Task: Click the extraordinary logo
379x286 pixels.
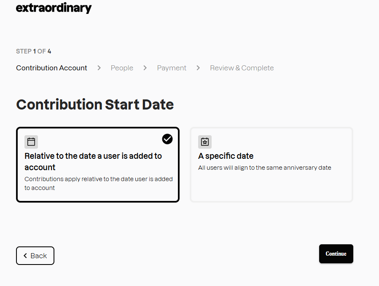Action: (54, 8)
